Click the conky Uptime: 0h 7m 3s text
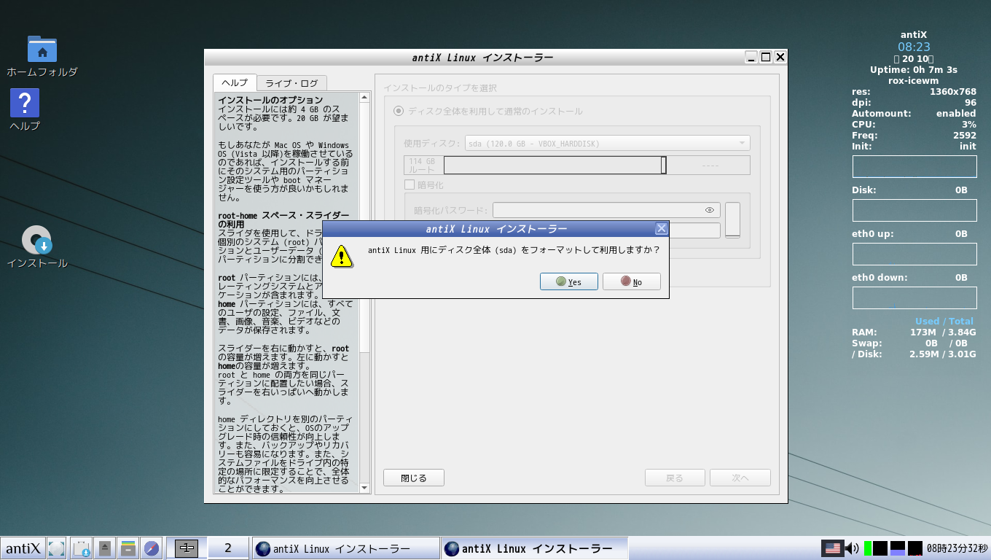 point(914,70)
